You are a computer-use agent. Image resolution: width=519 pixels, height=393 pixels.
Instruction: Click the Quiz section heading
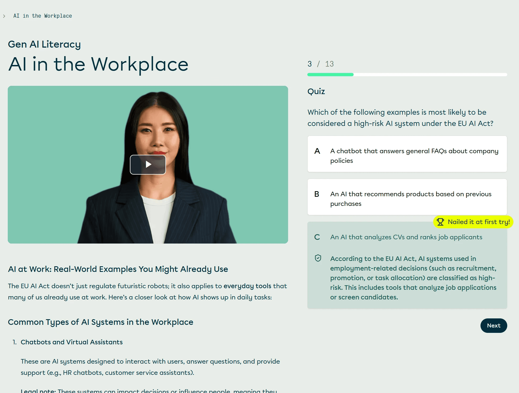click(316, 91)
